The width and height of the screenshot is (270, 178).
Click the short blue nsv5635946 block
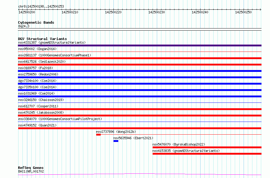(x=116, y=141)
